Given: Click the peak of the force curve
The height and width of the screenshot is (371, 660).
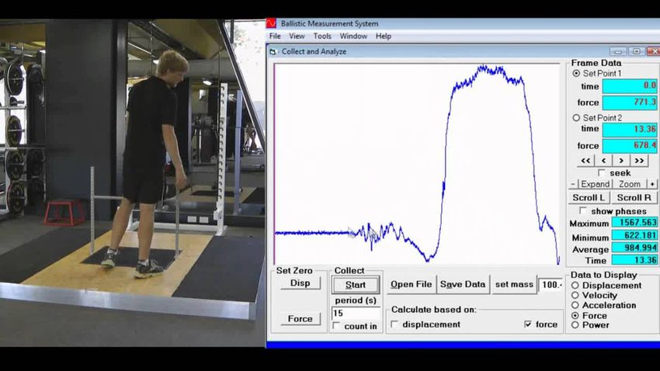Looking at the screenshot, I should pyautogui.click(x=483, y=67).
